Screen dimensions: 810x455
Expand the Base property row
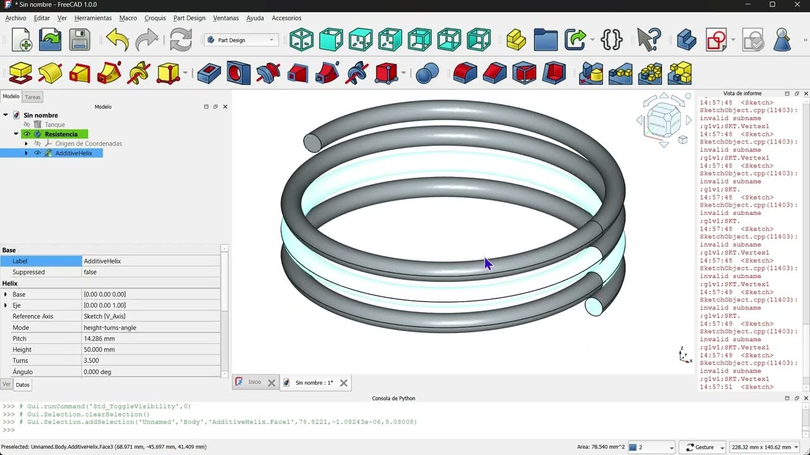pos(6,294)
